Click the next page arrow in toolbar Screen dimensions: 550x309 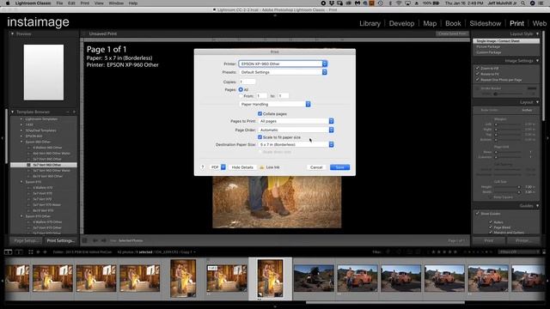pyautogui.click(x=103, y=240)
